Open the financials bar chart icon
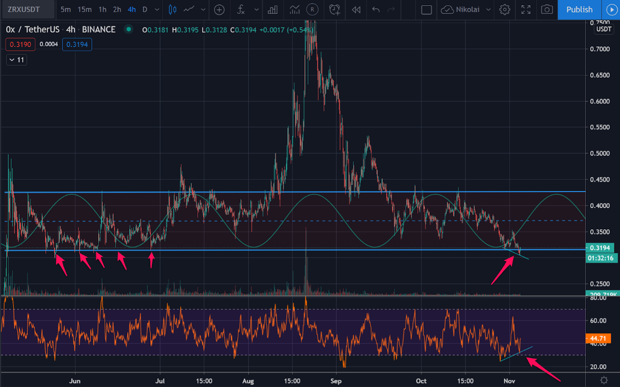 point(273,9)
